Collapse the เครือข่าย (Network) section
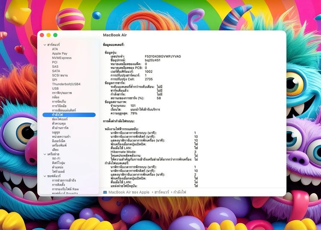The width and height of the screenshot is (321, 230). [x=45, y=154]
